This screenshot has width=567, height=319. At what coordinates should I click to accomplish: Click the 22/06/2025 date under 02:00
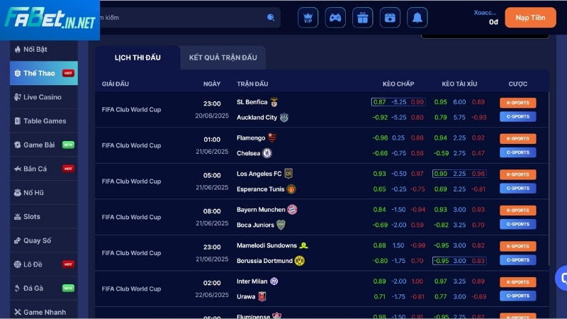[x=212, y=295]
